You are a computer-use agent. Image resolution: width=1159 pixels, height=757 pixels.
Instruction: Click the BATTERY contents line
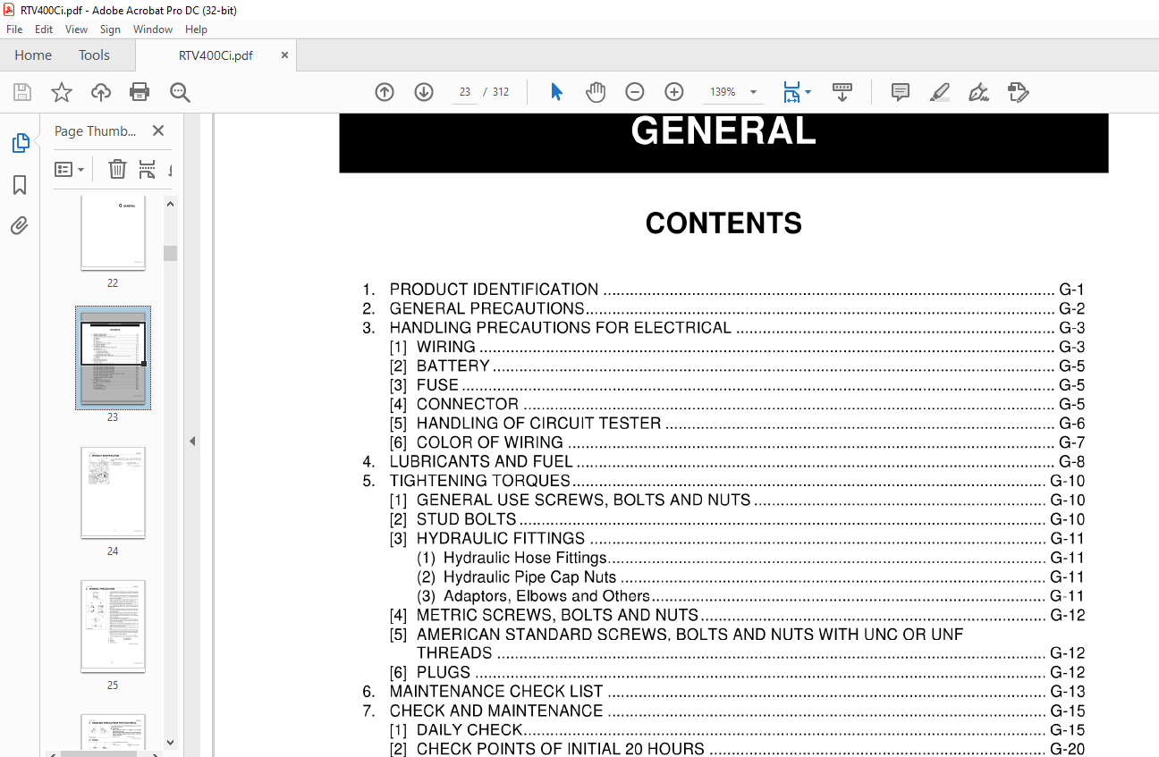[x=737, y=366]
